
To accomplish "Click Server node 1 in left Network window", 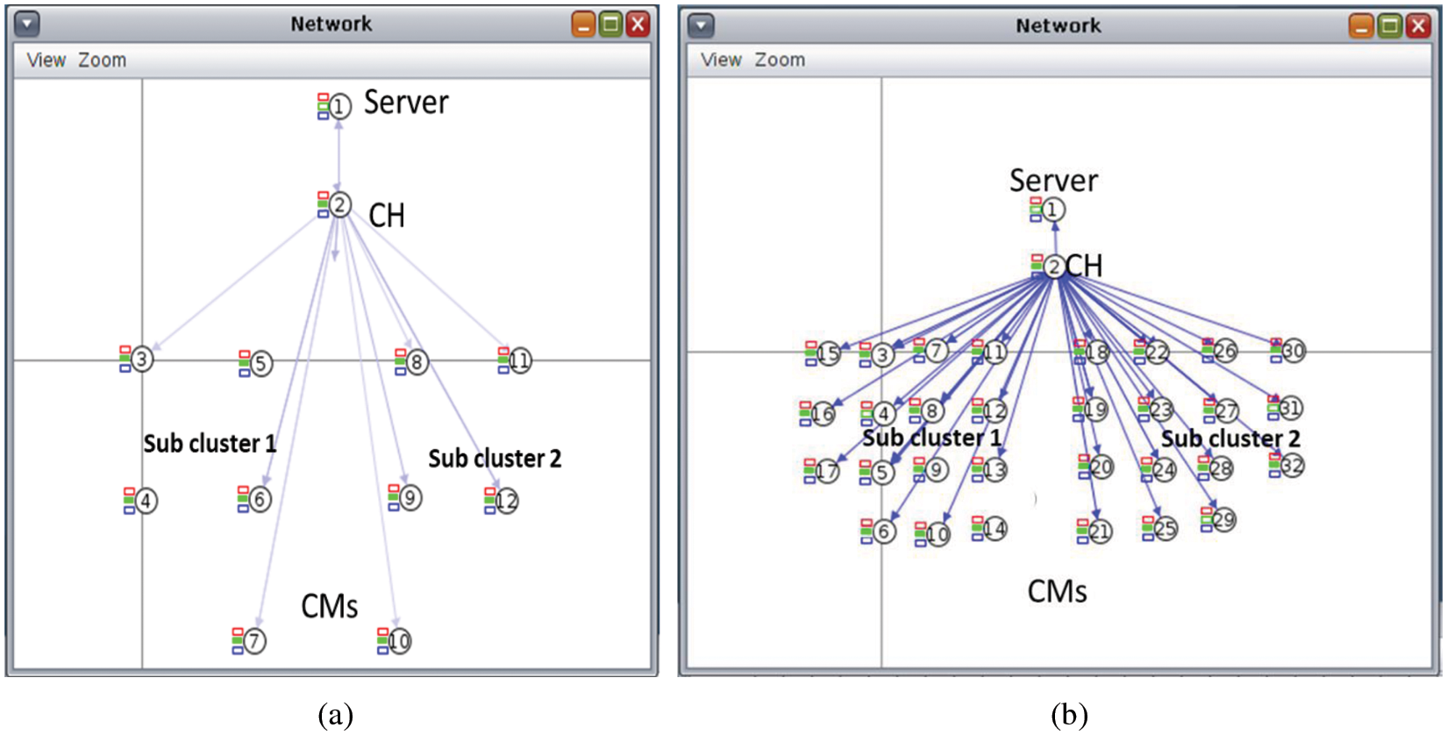I will pos(340,106).
